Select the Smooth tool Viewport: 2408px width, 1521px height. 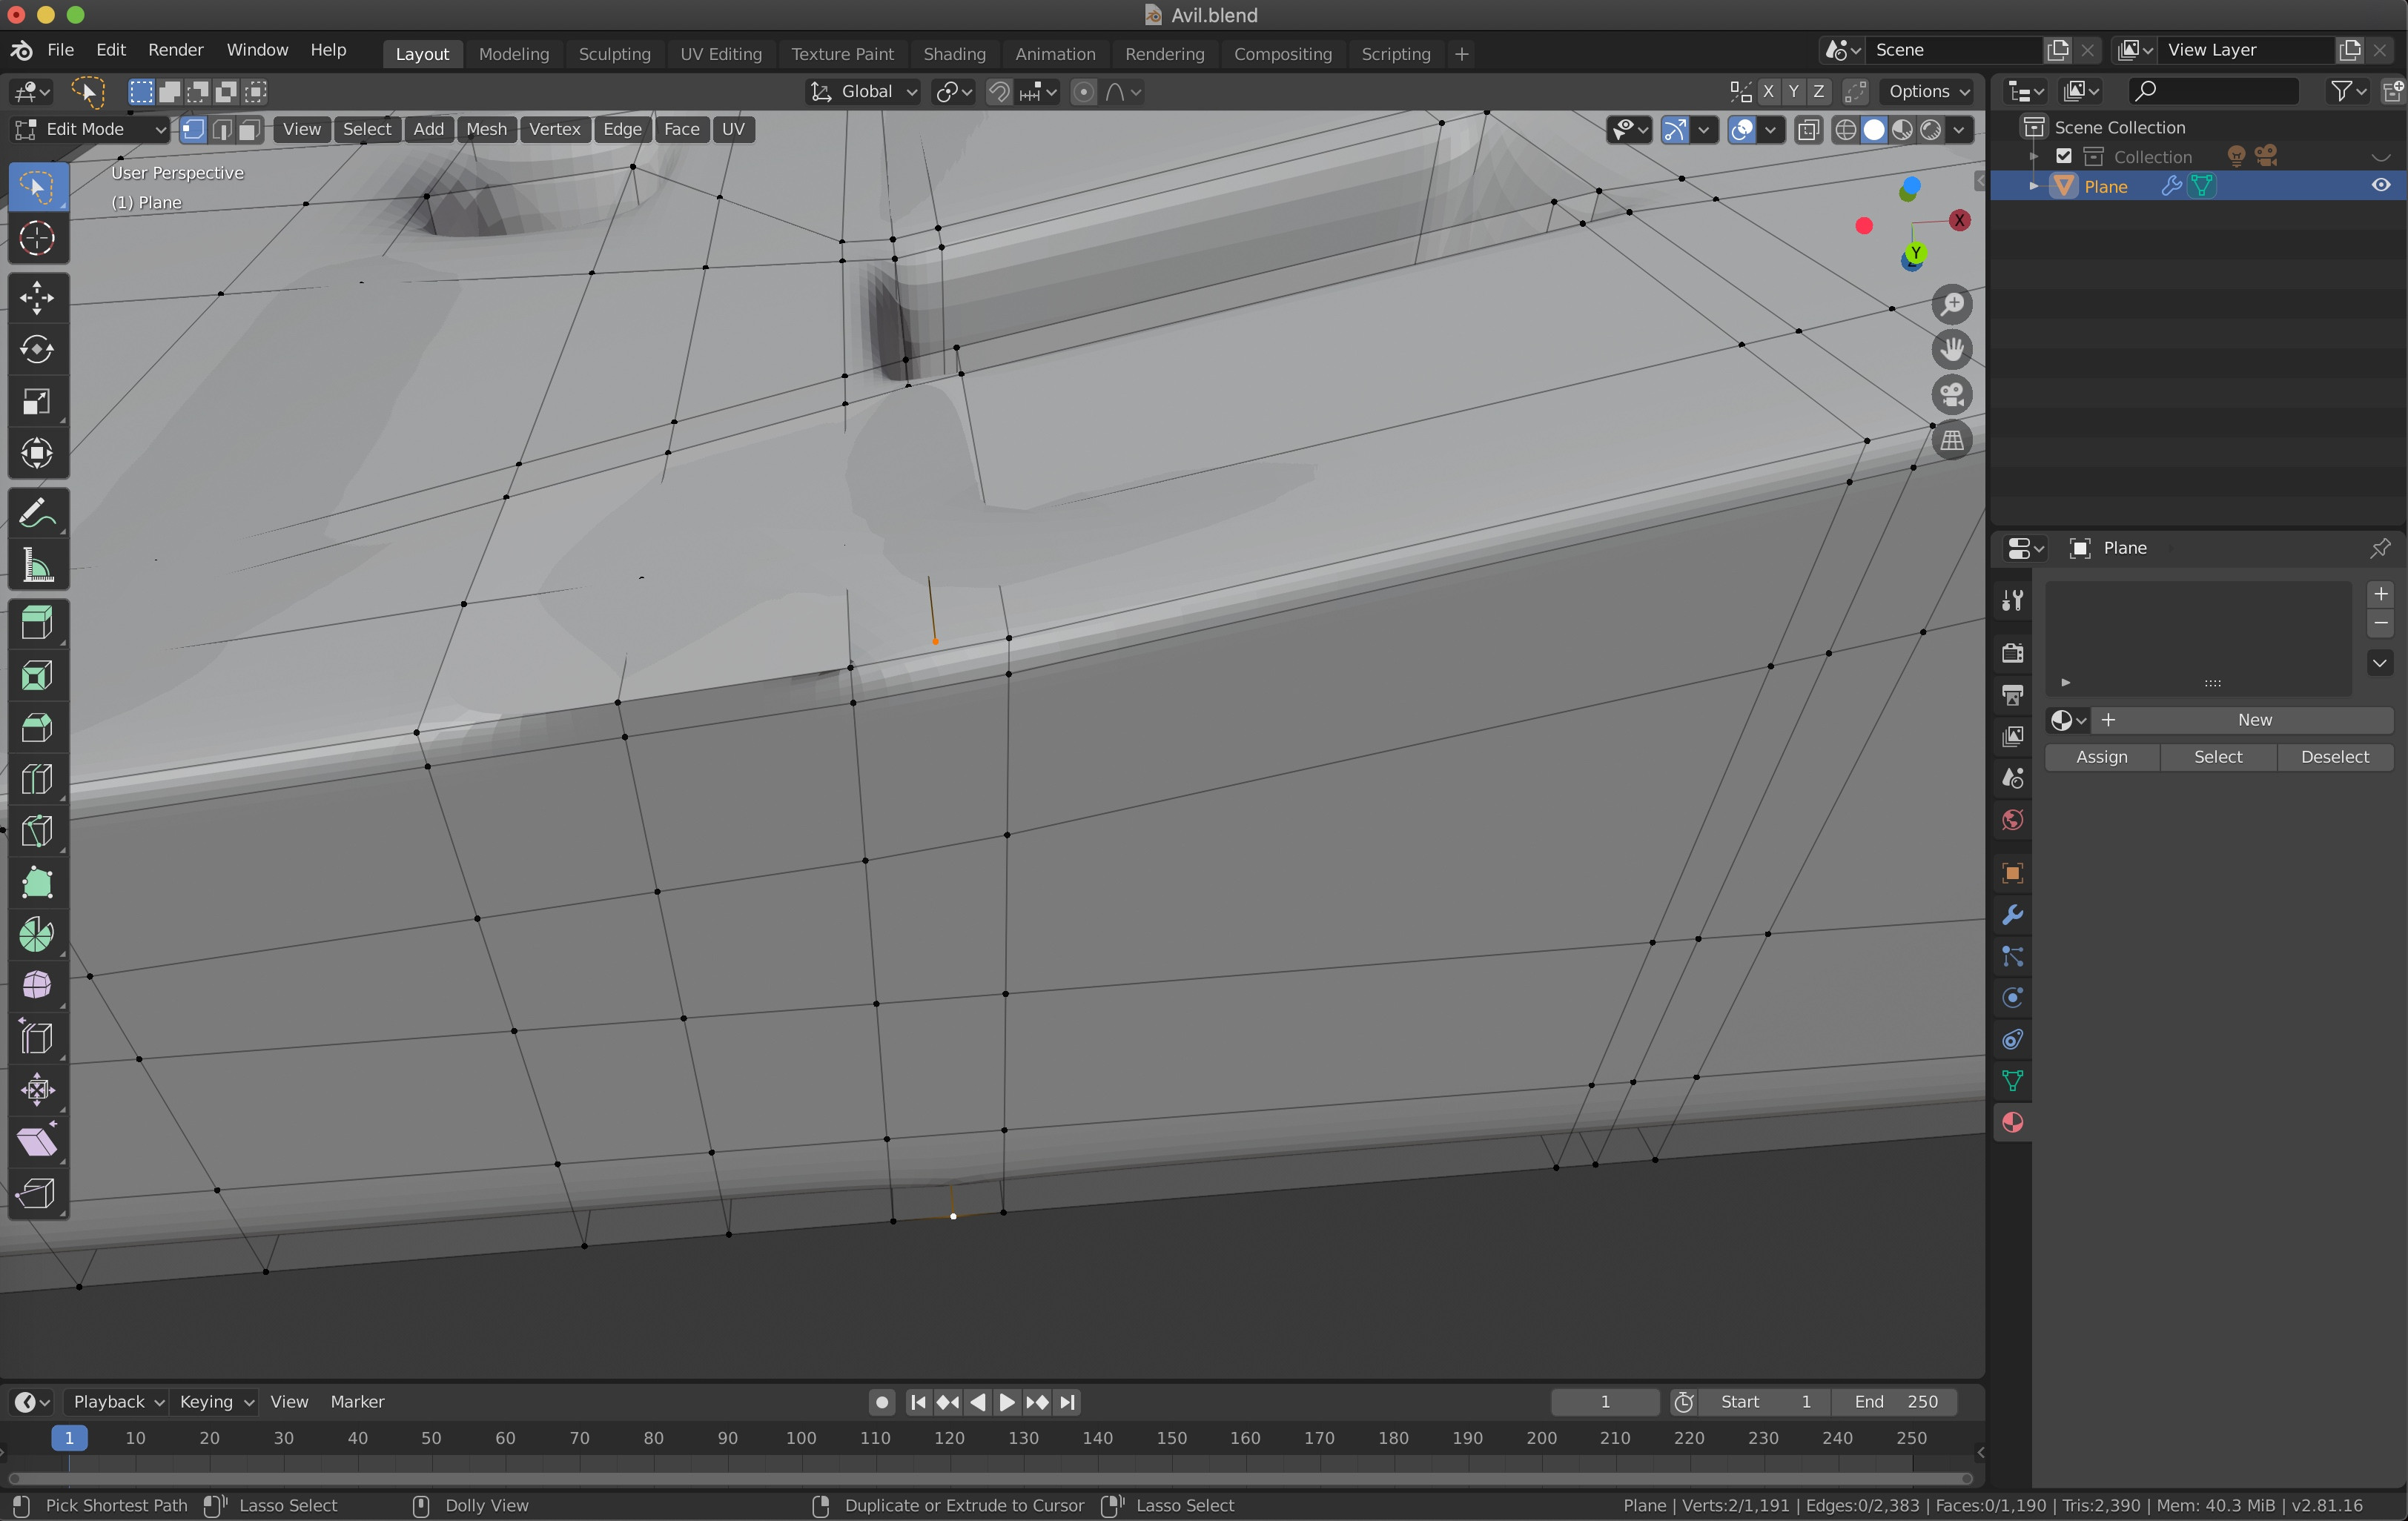(x=38, y=986)
